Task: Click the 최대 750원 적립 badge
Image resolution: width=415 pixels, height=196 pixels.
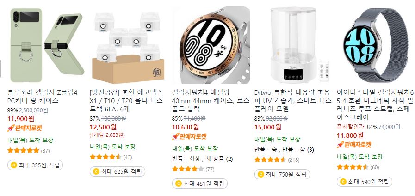Action: 282,174
